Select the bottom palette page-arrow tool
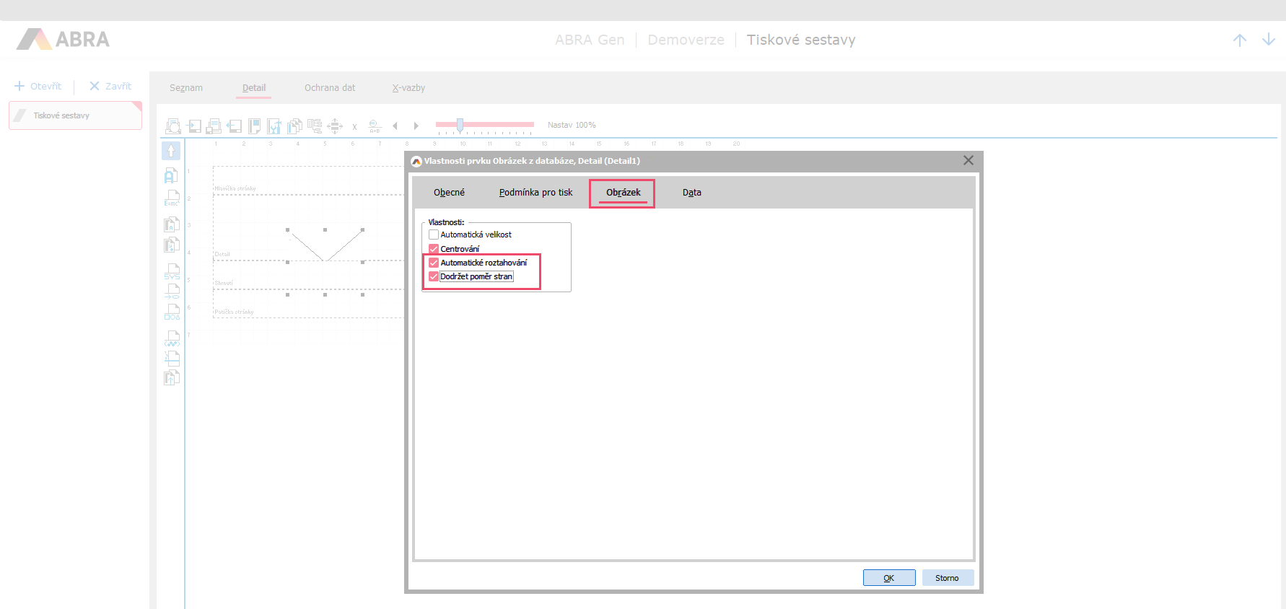The image size is (1286, 609). point(171,377)
